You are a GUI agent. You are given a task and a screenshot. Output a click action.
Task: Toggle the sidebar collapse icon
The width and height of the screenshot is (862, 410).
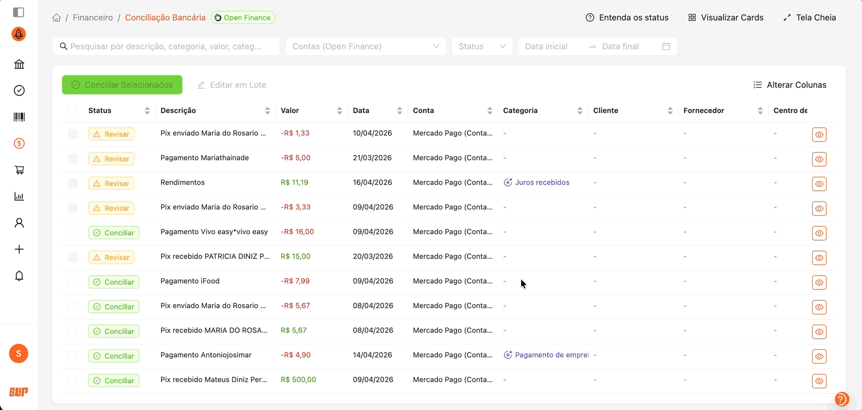pos(19,12)
